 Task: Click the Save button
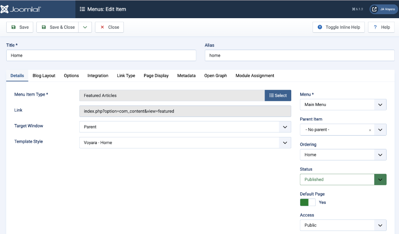pos(20,27)
